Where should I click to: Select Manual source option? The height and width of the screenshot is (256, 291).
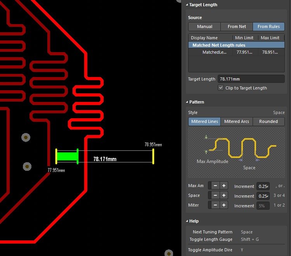click(204, 26)
